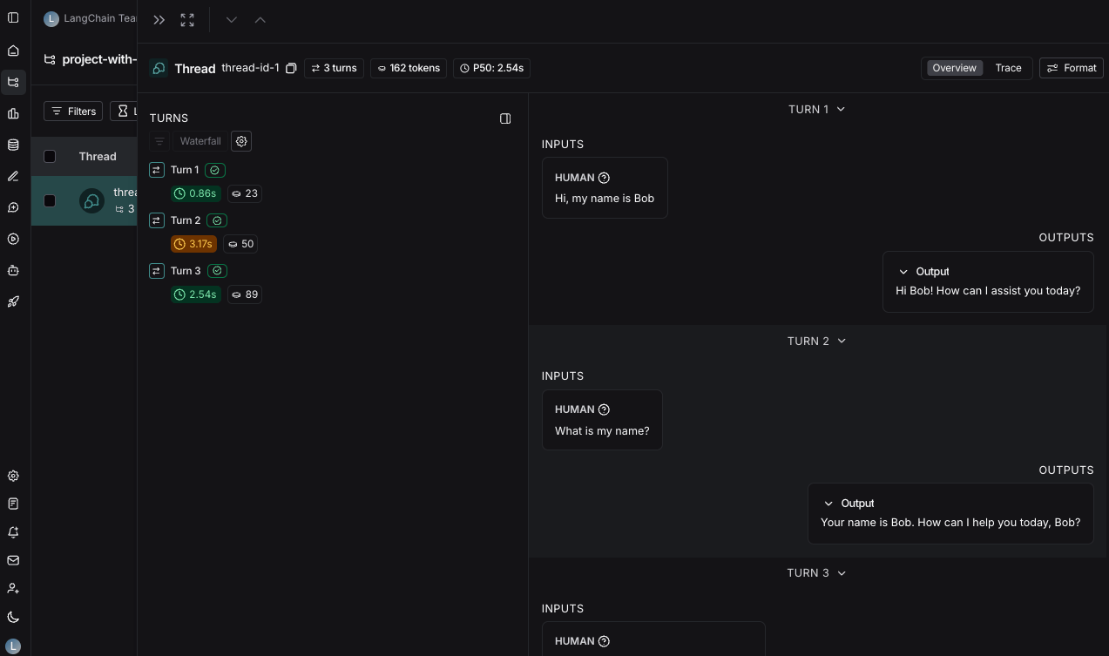Screen dimensions: 1109x656
Task: Show help for HUMAN in Turn 1
Action: coord(604,178)
